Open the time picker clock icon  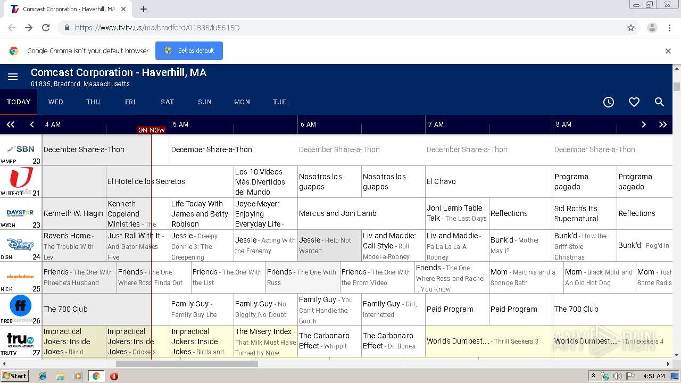click(609, 102)
